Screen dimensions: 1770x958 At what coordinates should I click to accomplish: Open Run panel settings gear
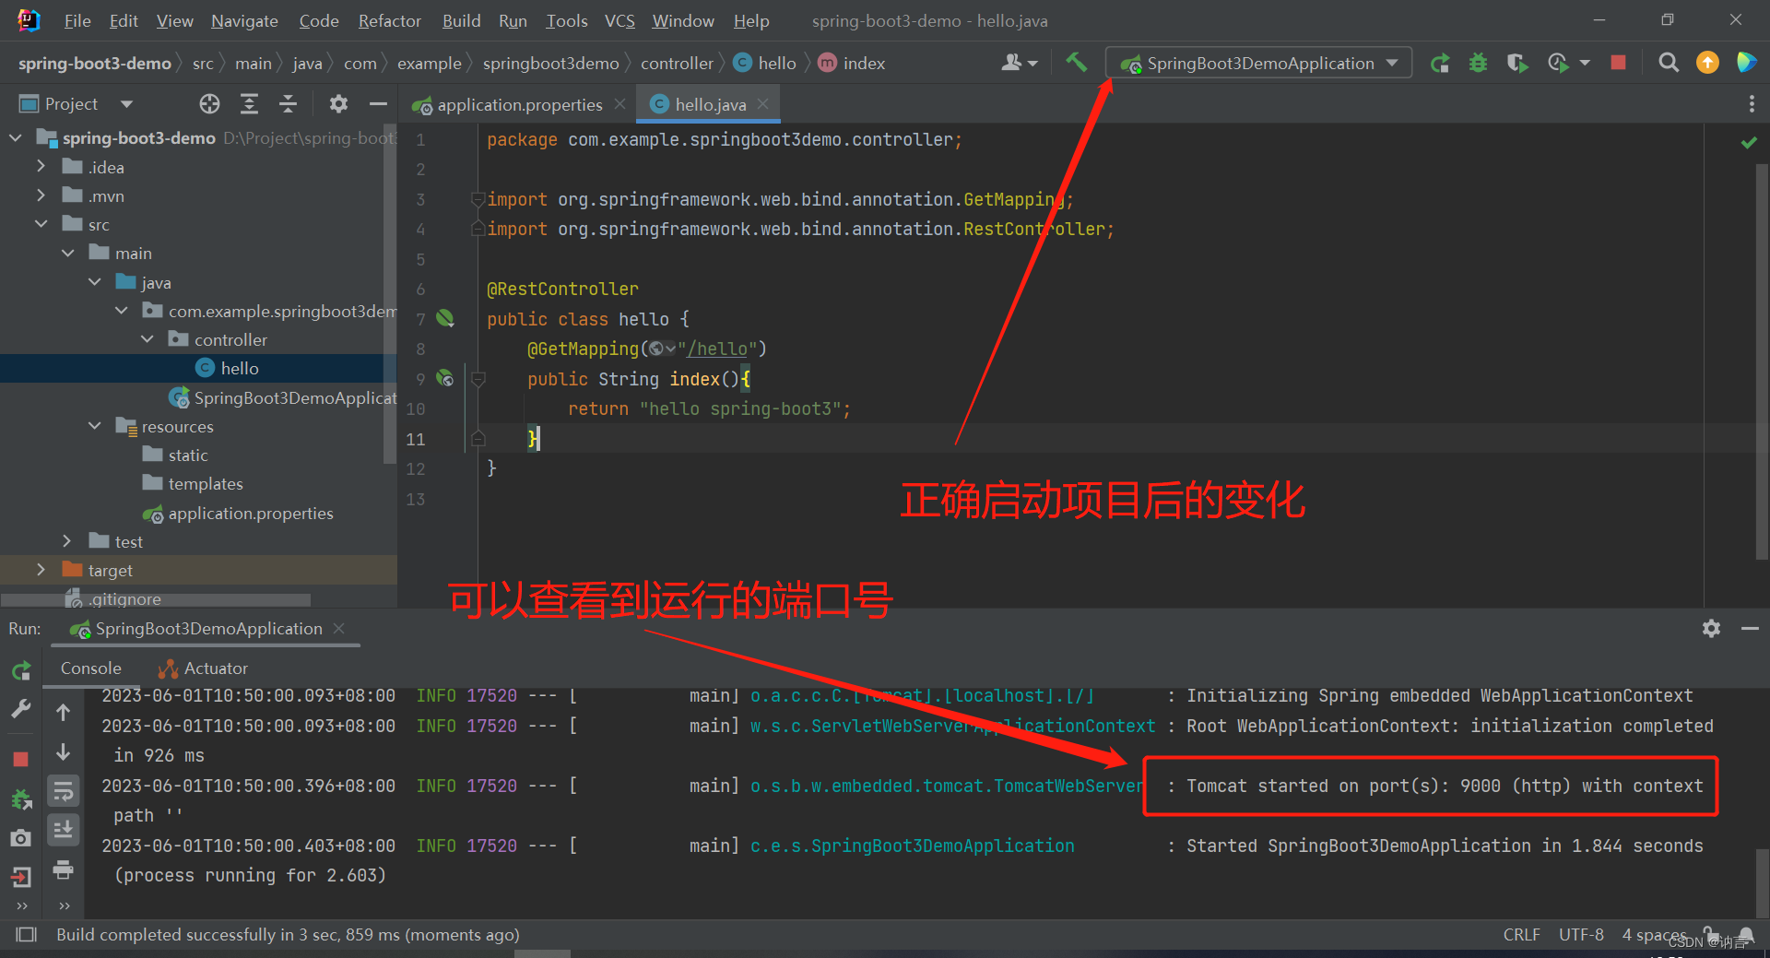[x=1711, y=629]
